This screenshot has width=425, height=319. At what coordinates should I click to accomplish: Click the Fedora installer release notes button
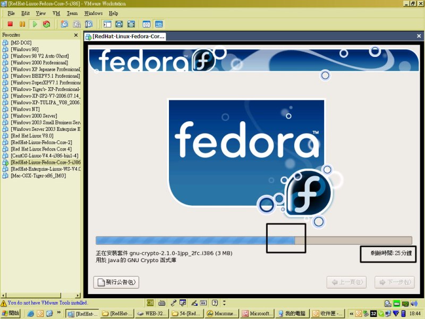coord(116,282)
